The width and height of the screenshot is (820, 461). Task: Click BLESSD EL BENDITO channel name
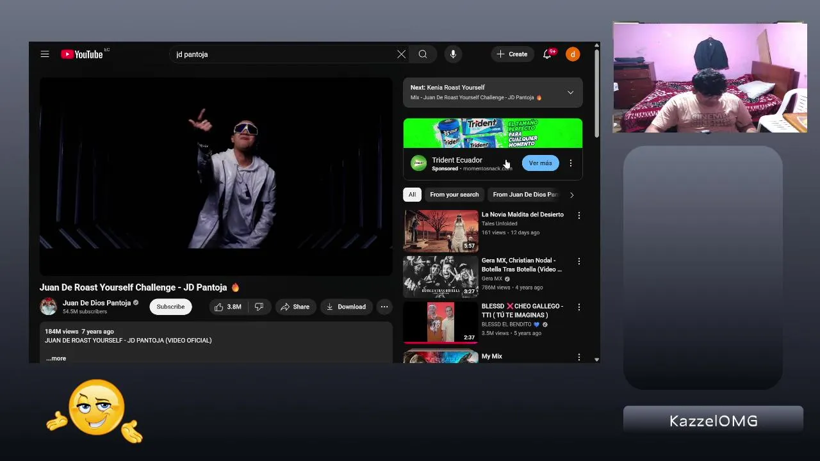[x=506, y=325]
